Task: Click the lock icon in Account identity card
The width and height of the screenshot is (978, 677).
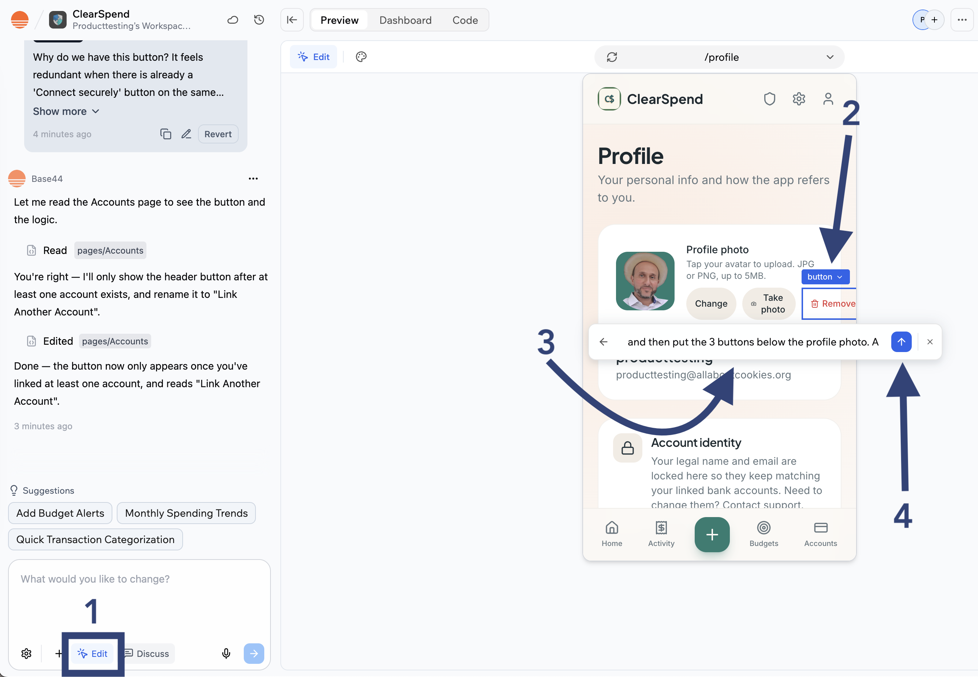Action: coord(627,448)
